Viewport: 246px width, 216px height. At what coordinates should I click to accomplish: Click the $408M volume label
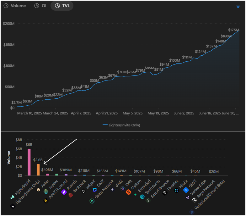47,170
